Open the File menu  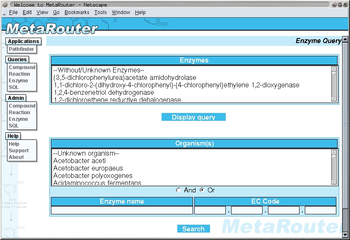[13, 12]
